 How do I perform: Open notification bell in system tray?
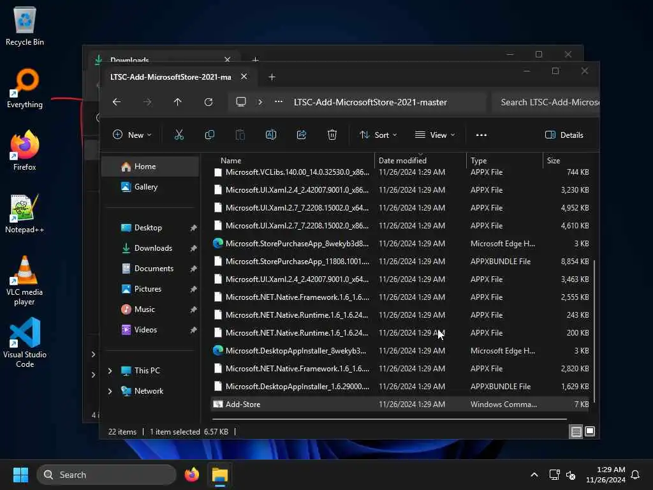point(636,475)
